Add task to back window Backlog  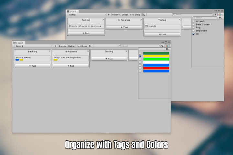point(86,33)
